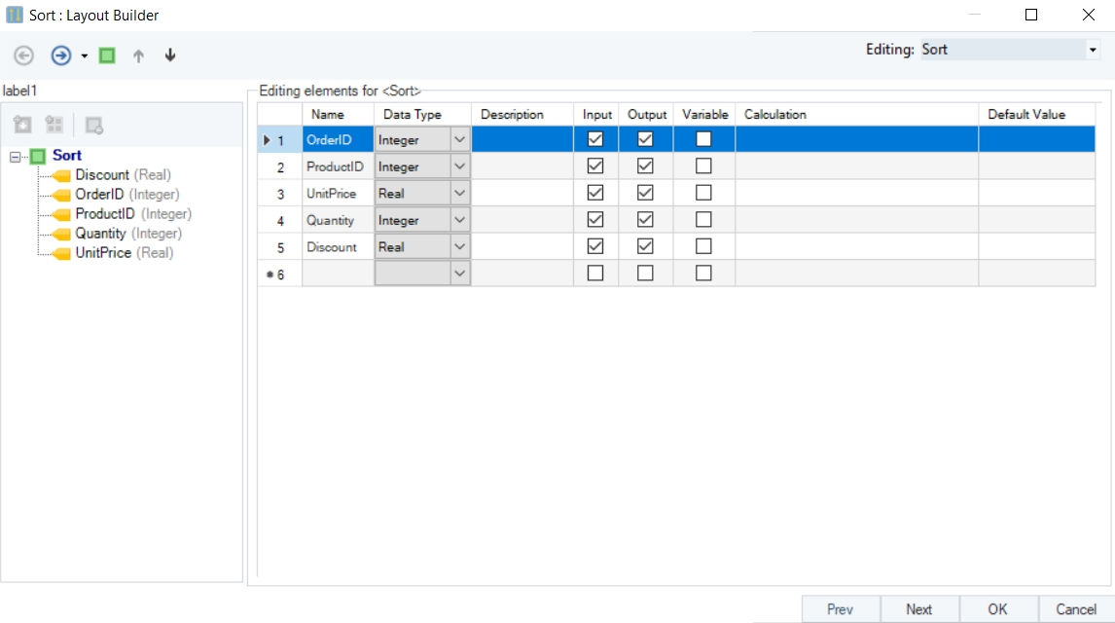
Task: Select the Discount field icon in tree
Action: click(x=61, y=175)
